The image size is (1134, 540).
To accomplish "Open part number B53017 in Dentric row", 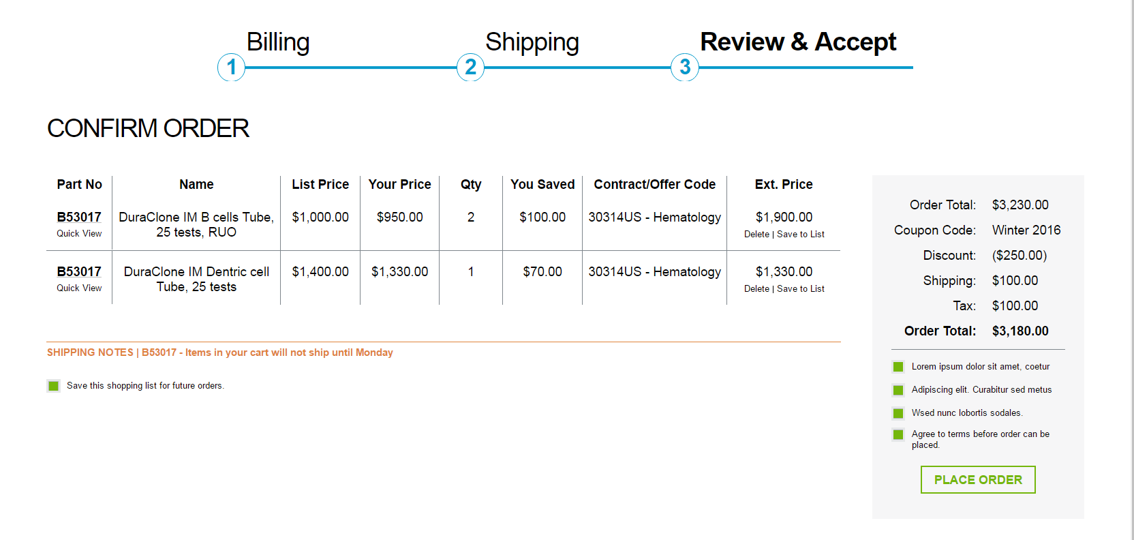I will pos(79,271).
